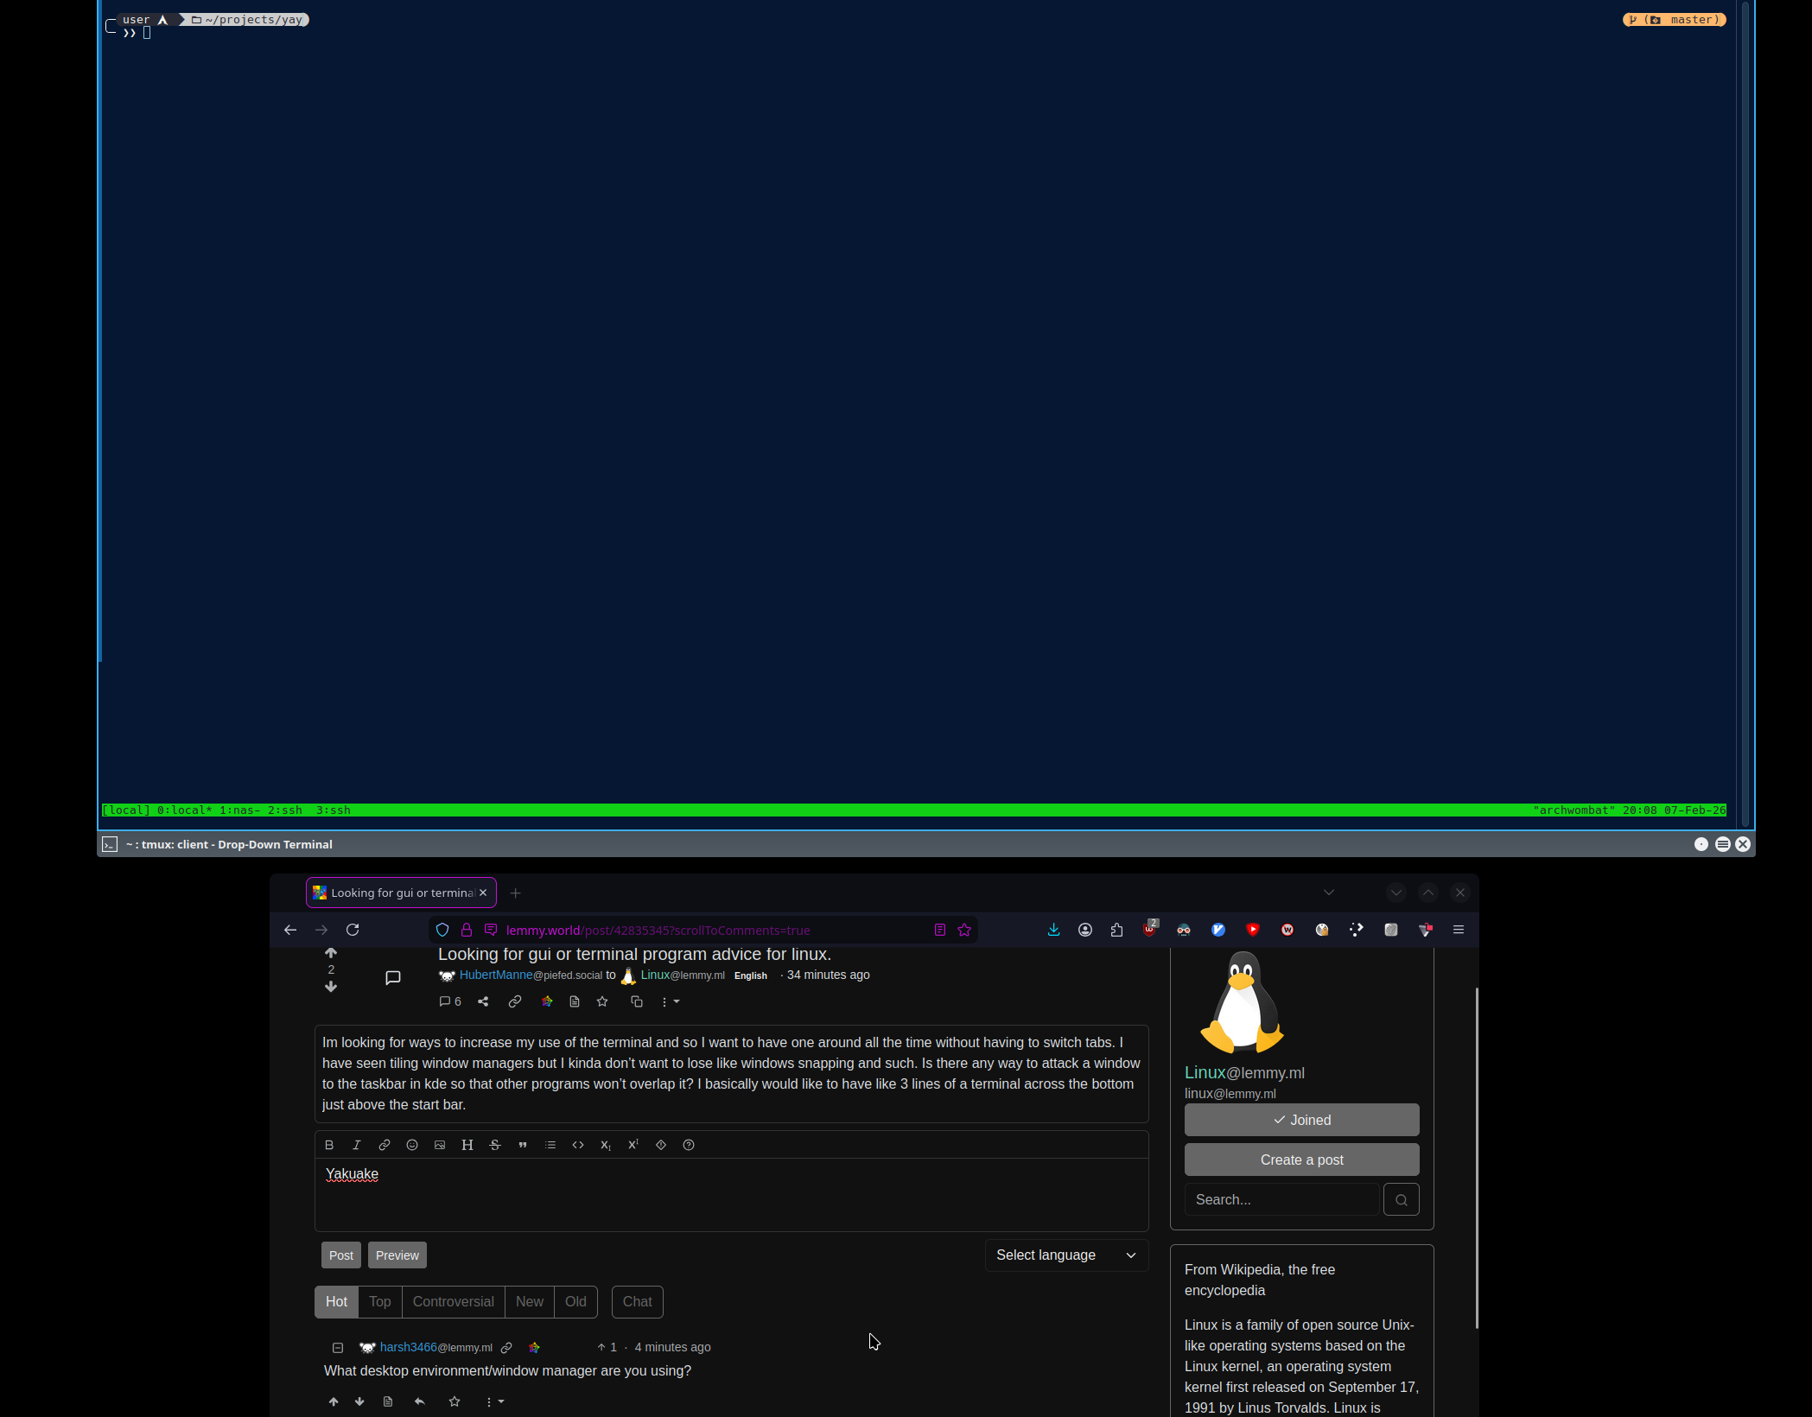1812x1417 pixels.
Task: Focus the community Search field
Action: point(1281,1199)
